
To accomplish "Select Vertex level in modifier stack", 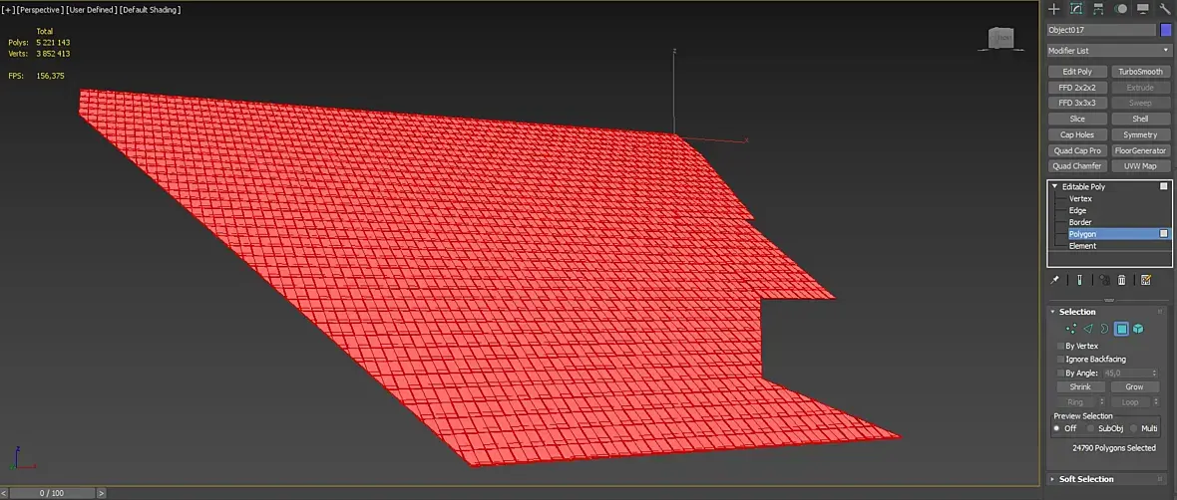I will pos(1080,198).
